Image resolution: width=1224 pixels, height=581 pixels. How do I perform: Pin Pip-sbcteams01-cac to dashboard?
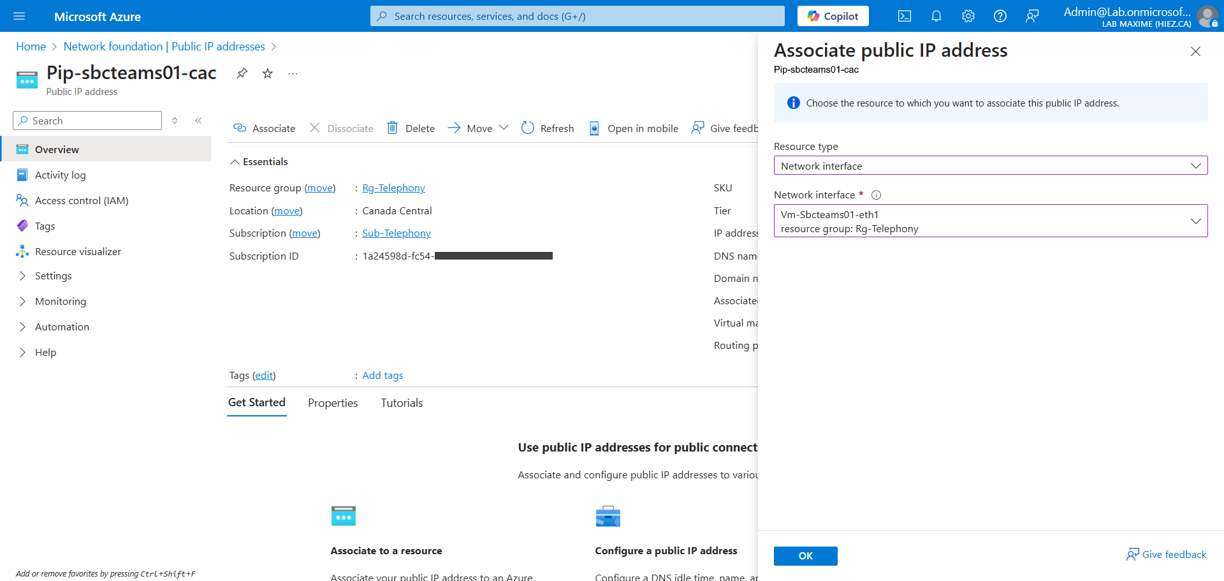tap(242, 73)
